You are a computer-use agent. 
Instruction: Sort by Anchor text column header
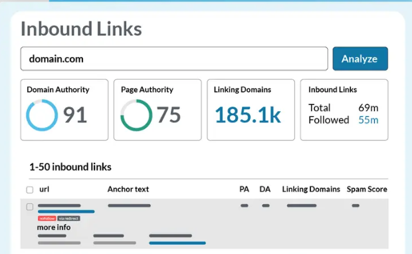point(128,189)
